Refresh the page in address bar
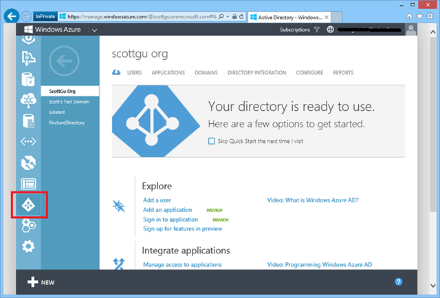The height and width of the screenshot is (298, 440). pyautogui.click(x=241, y=17)
